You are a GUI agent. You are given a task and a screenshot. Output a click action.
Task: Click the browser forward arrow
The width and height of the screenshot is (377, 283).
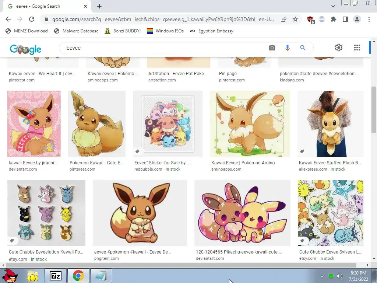pos(20,19)
